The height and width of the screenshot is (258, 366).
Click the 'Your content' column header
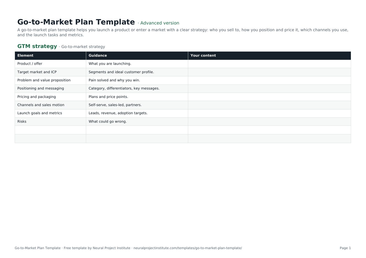pos(269,56)
